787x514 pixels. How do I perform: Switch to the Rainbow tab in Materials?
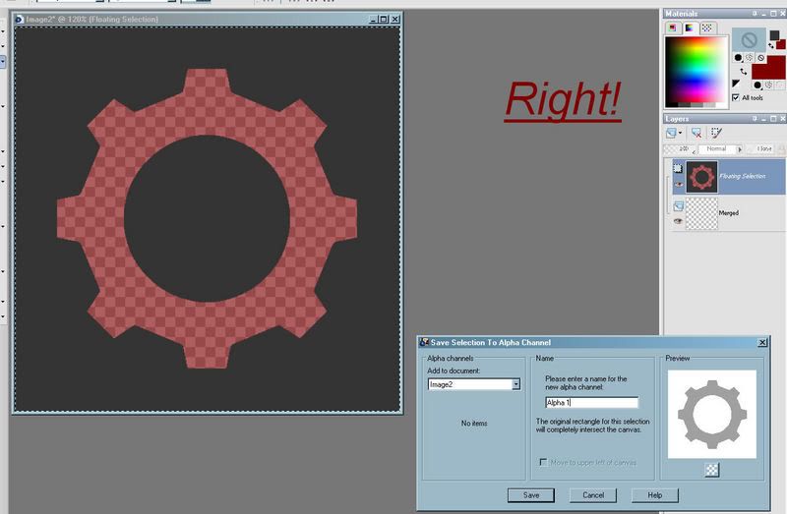(690, 28)
